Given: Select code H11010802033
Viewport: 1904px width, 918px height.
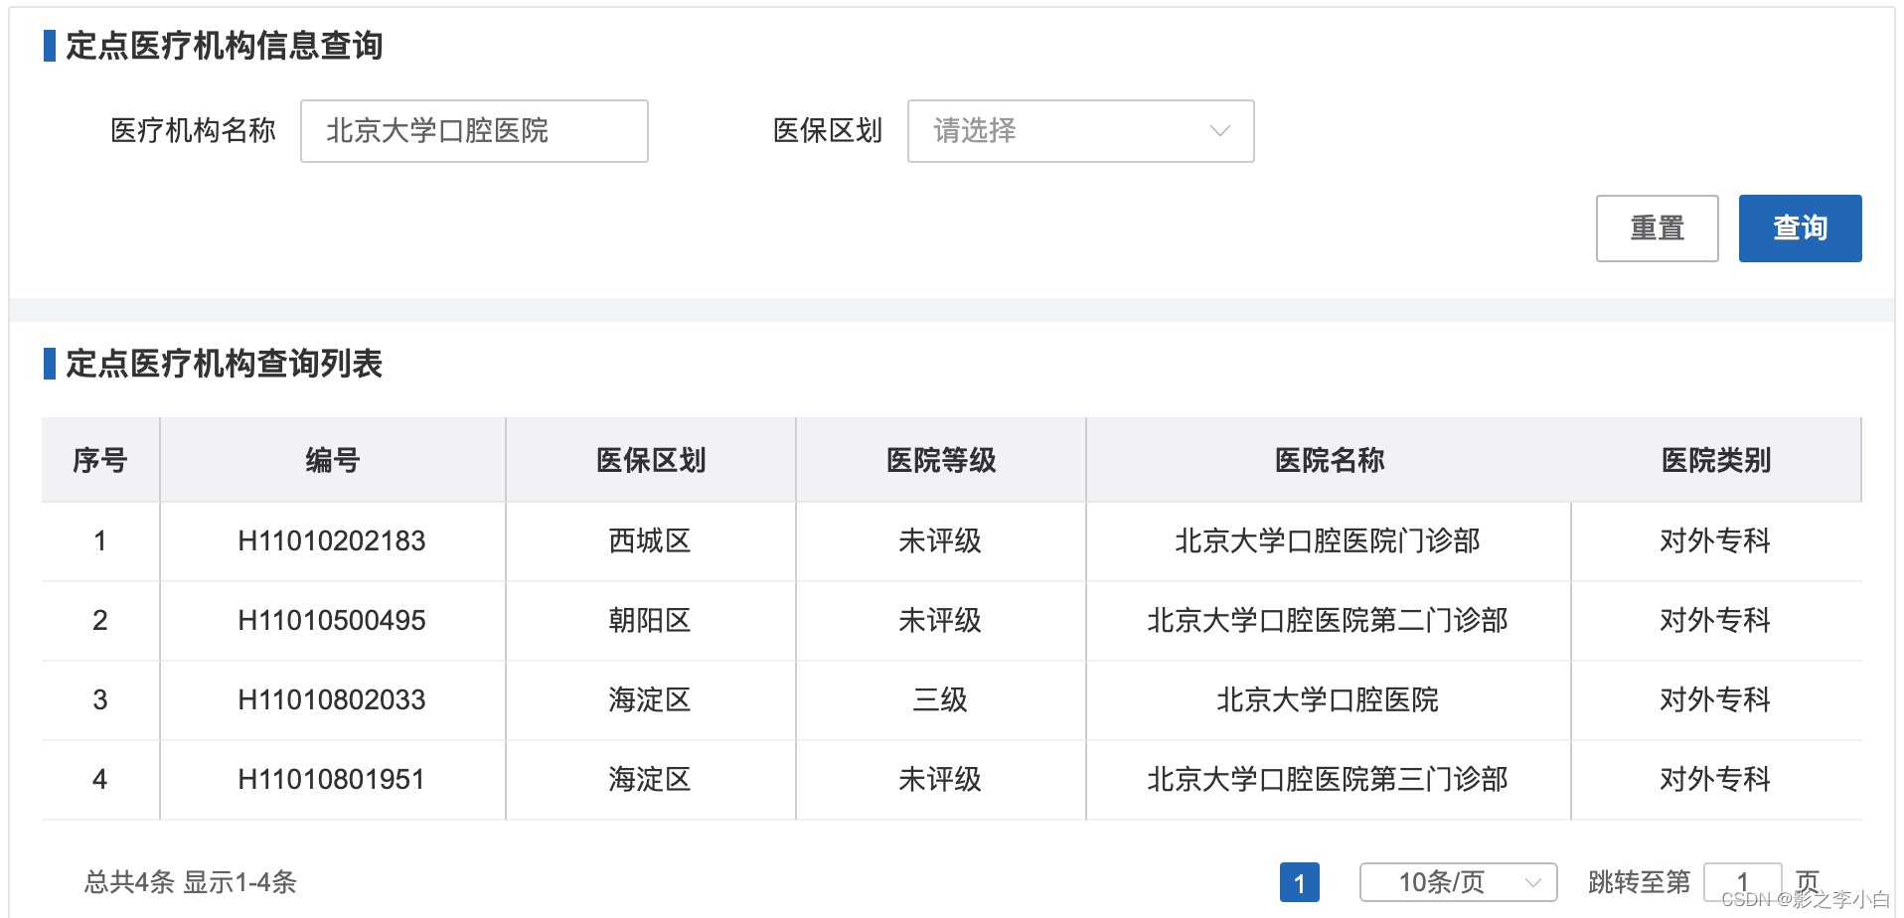Looking at the screenshot, I should (332, 699).
